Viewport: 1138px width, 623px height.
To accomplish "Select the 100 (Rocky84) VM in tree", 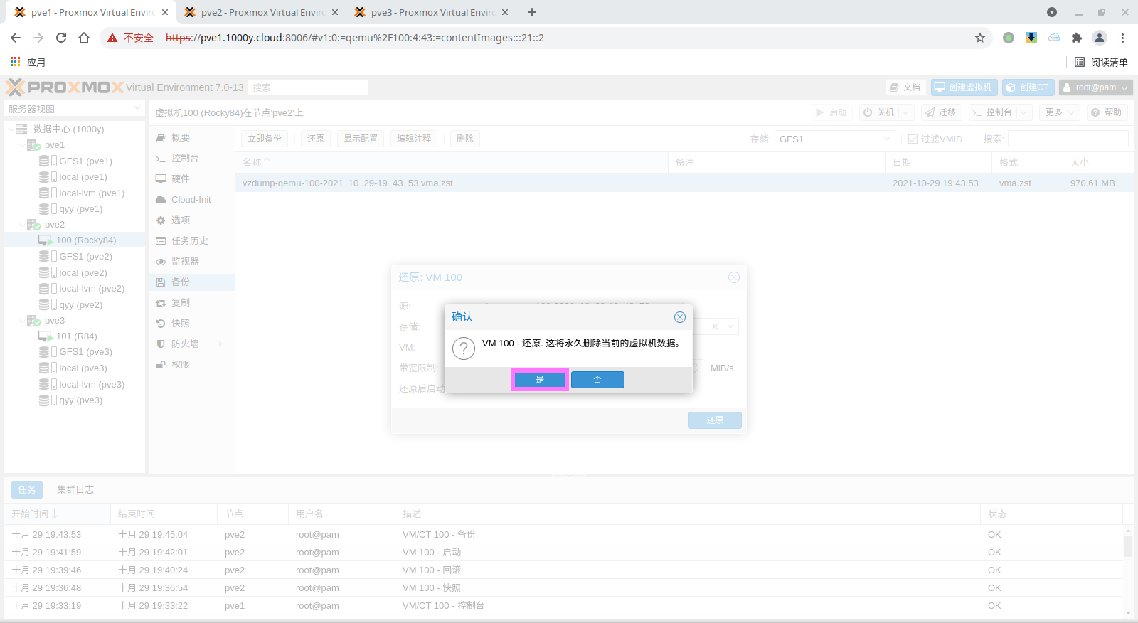I will pos(85,240).
